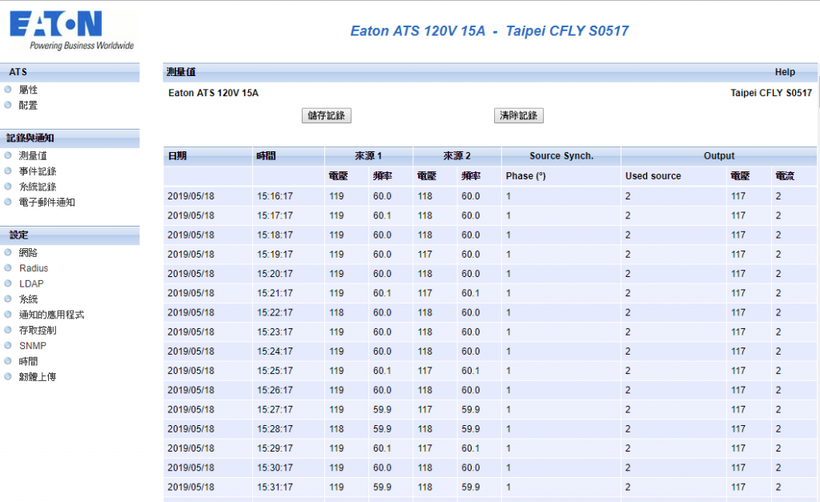This screenshot has height=502, width=820.
Task: Click the 來源 1 column header
Action: [368, 156]
